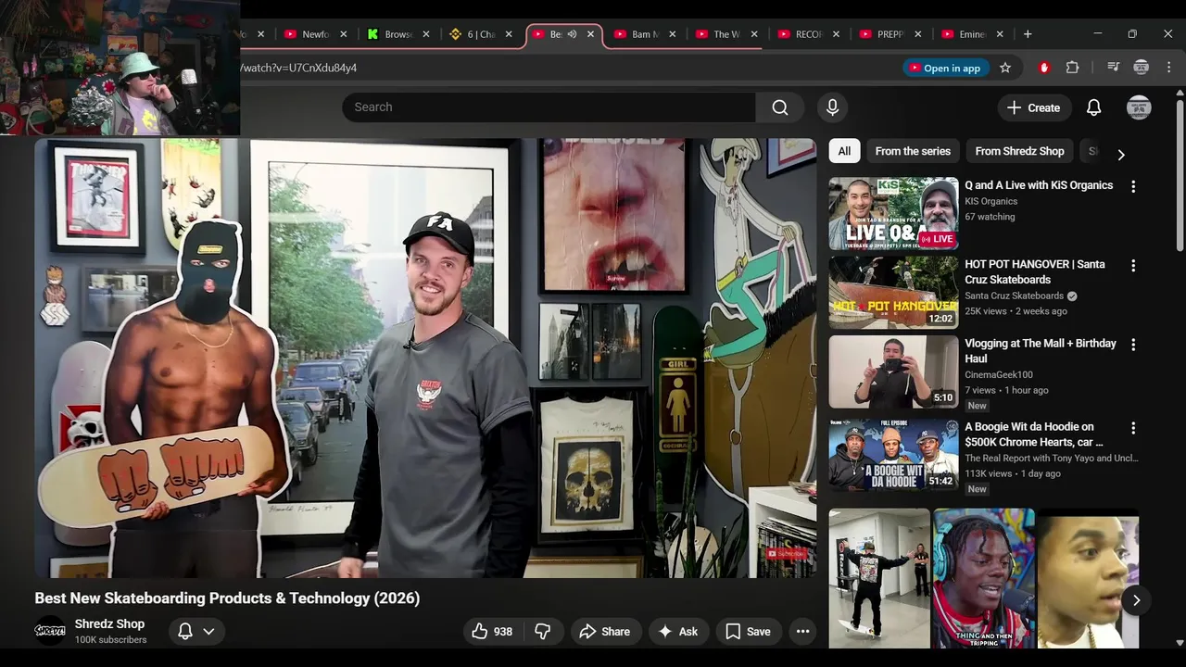1186x667 pixels.
Task: Toggle the Shredz Shop notification bell
Action: click(185, 632)
